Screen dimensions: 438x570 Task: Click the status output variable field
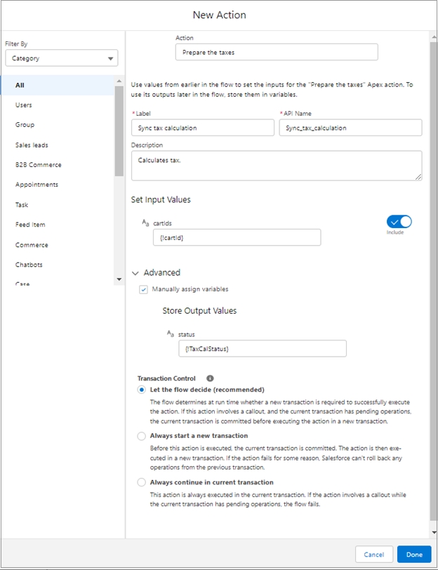(x=262, y=348)
